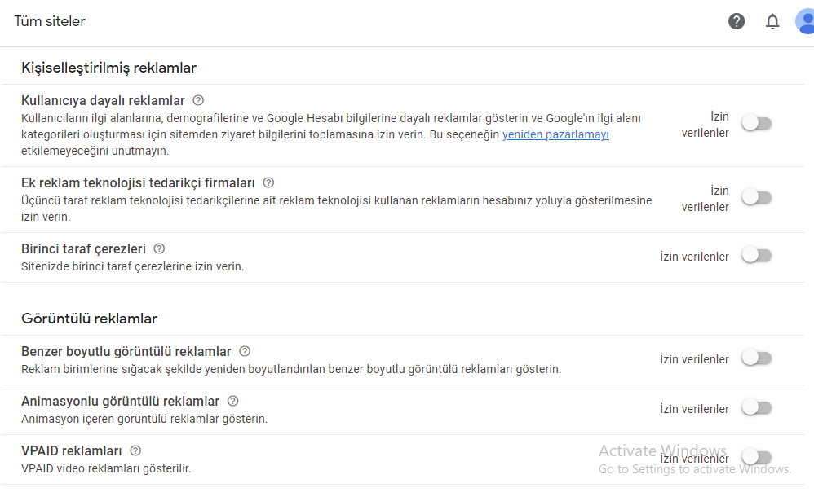This screenshot has height=501, width=814.
Task: Open the yeniden pazarlamayı link
Action: click(x=555, y=134)
